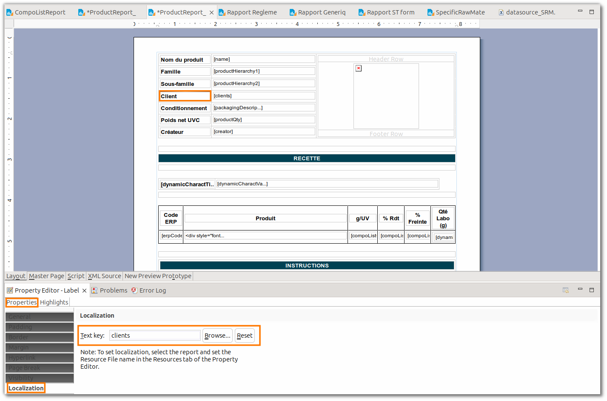The image size is (607, 401).
Task: Minimize the Property Editor panel
Action: (x=580, y=290)
